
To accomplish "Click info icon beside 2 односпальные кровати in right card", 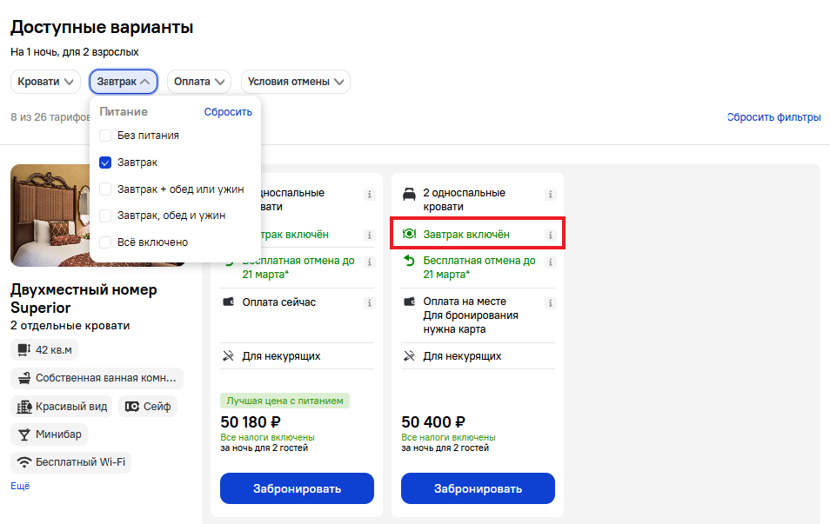I will (550, 194).
